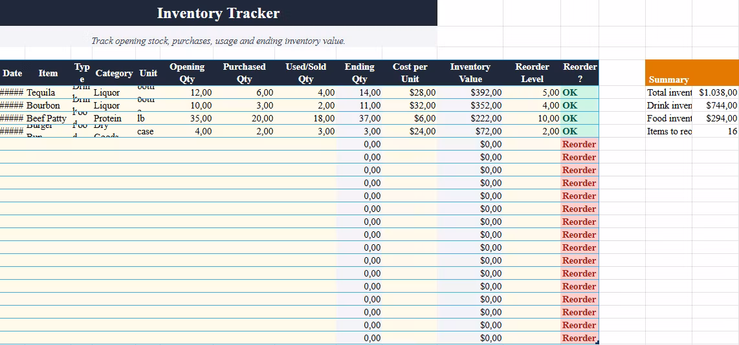Click the $72,00 inventory value cell
Image resolution: width=739 pixels, height=345 pixels.
coord(470,131)
